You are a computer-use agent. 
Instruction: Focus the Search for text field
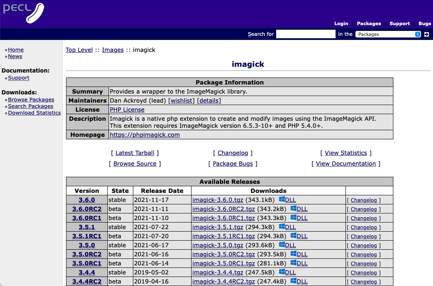(x=306, y=34)
